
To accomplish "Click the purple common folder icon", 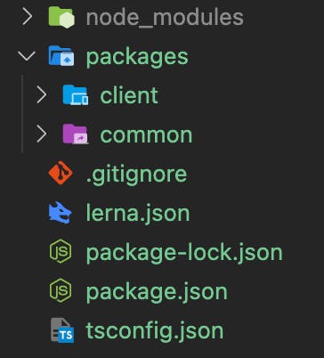I will click(x=76, y=134).
